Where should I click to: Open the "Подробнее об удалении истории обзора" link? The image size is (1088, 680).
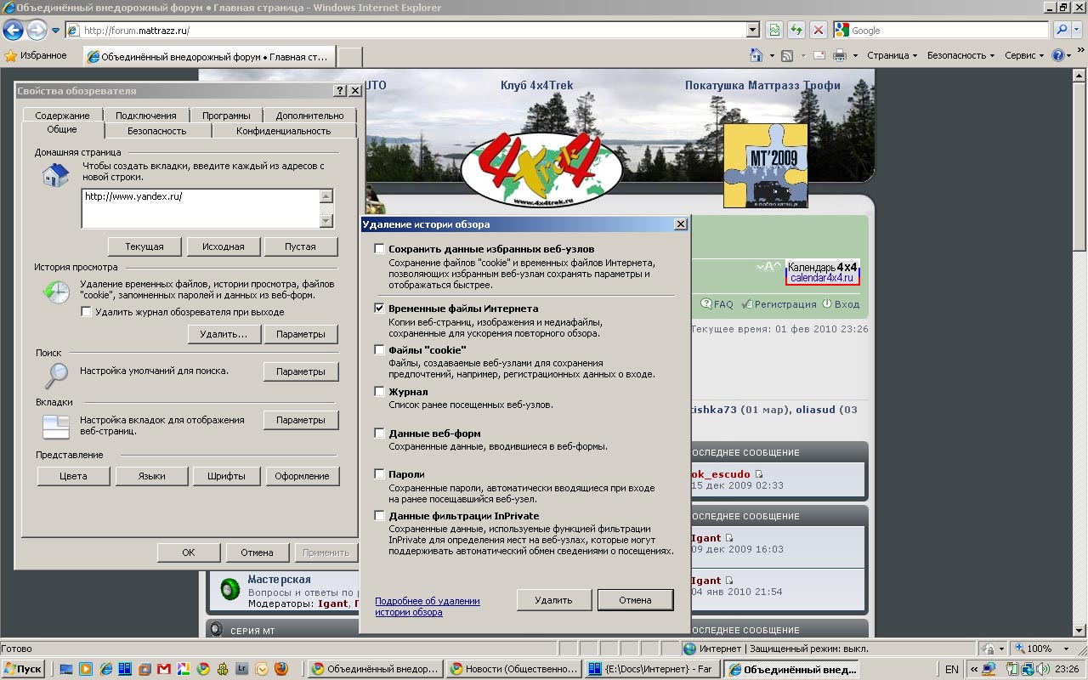click(428, 606)
